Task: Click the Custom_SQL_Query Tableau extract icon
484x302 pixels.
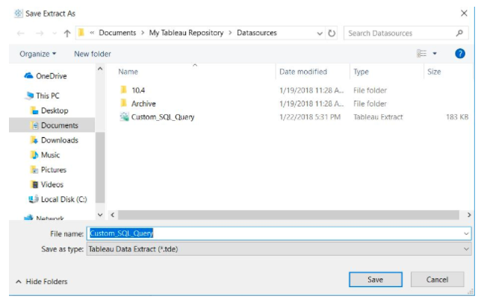Action: [124, 117]
